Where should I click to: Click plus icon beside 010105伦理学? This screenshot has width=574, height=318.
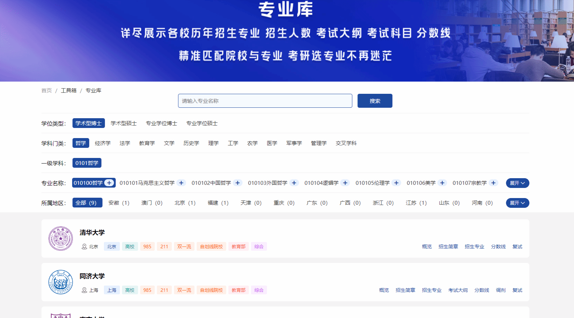coord(396,183)
